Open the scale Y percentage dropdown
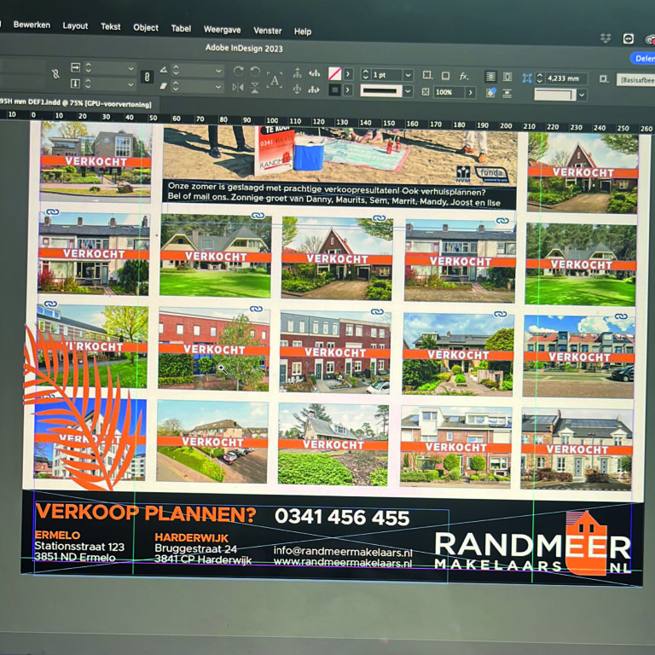Screen dimensions: 655x655 pyautogui.click(x=130, y=84)
